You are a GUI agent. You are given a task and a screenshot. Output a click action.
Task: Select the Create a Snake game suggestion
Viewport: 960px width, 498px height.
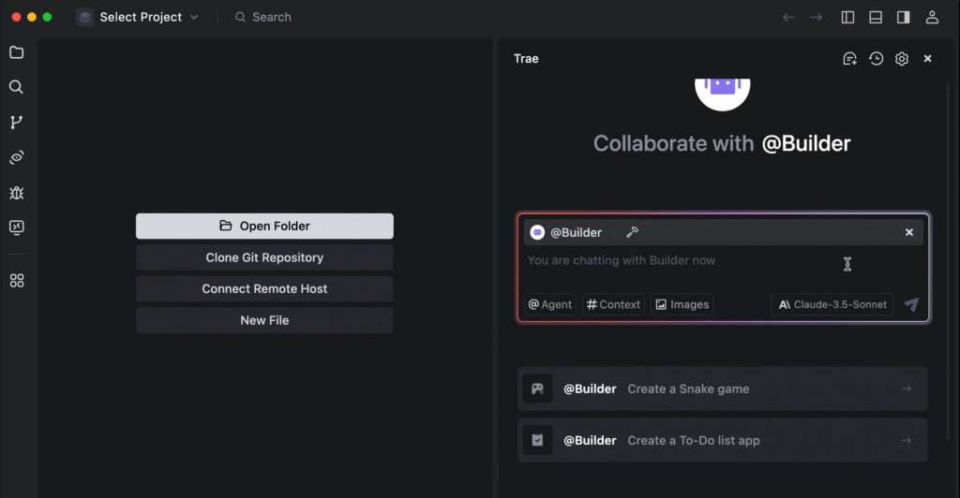point(723,388)
